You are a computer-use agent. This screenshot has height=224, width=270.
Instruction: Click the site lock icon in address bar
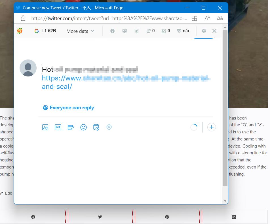click(23, 18)
